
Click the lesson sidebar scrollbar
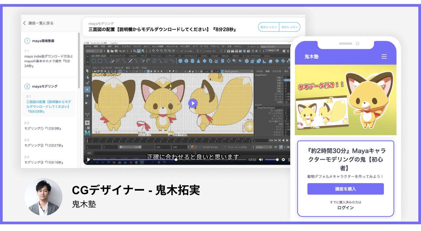[79, 61]
